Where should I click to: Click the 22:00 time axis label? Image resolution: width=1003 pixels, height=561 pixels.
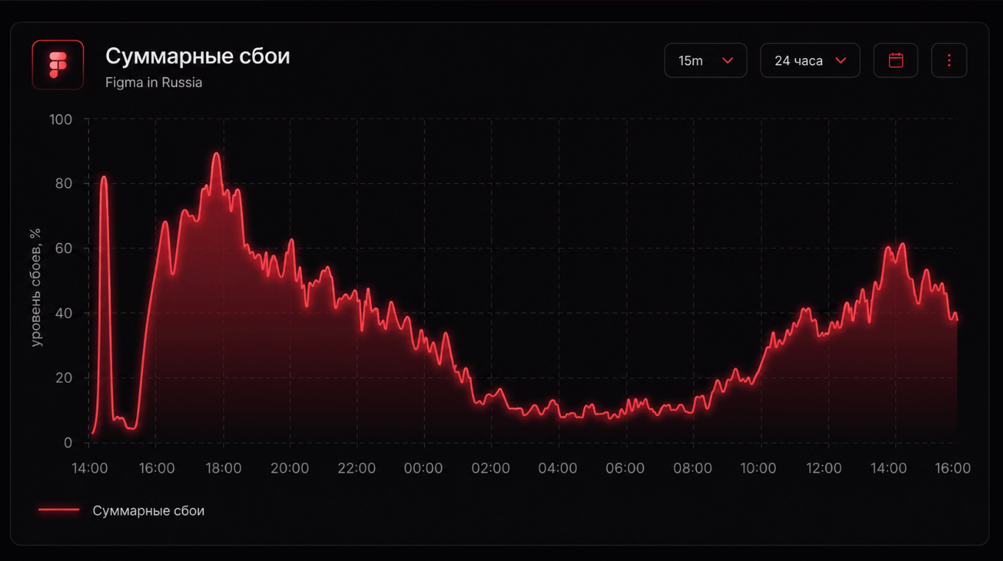click(x=357, y=468)
